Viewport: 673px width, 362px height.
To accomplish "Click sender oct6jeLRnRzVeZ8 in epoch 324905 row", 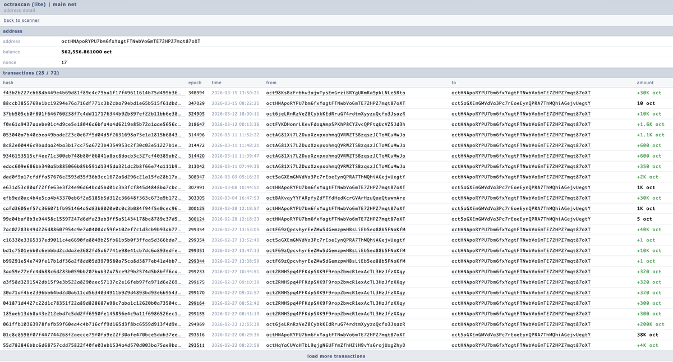I will pyautogui.click(x=335, y=114).
